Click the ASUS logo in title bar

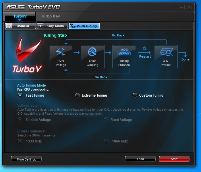pos(15,7)
